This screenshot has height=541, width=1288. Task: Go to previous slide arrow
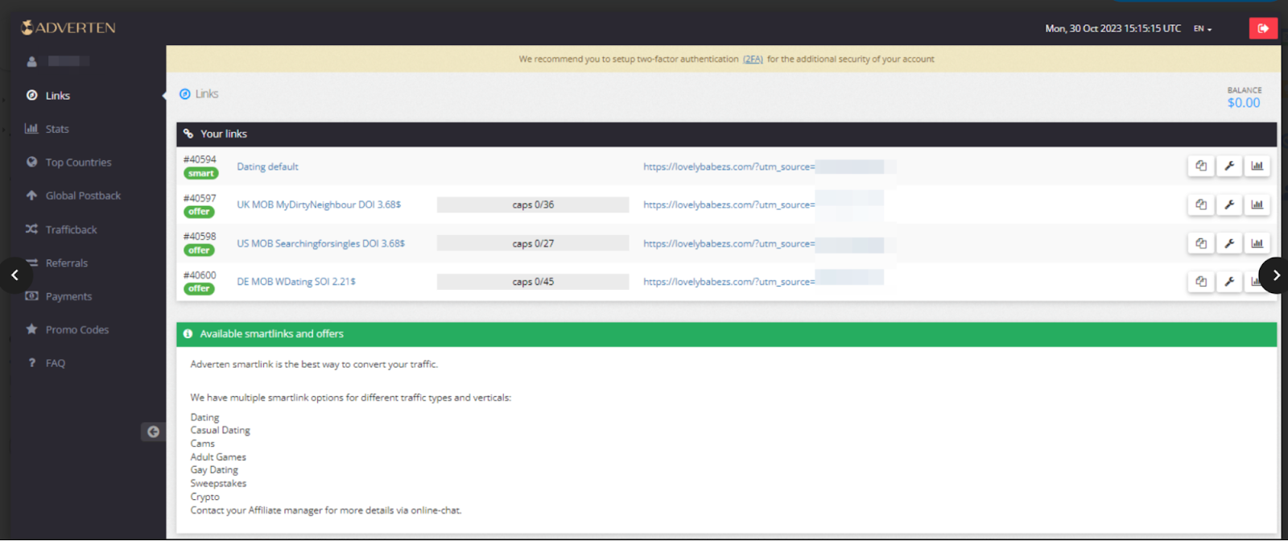pyautogui.click(x=14, y=275)
